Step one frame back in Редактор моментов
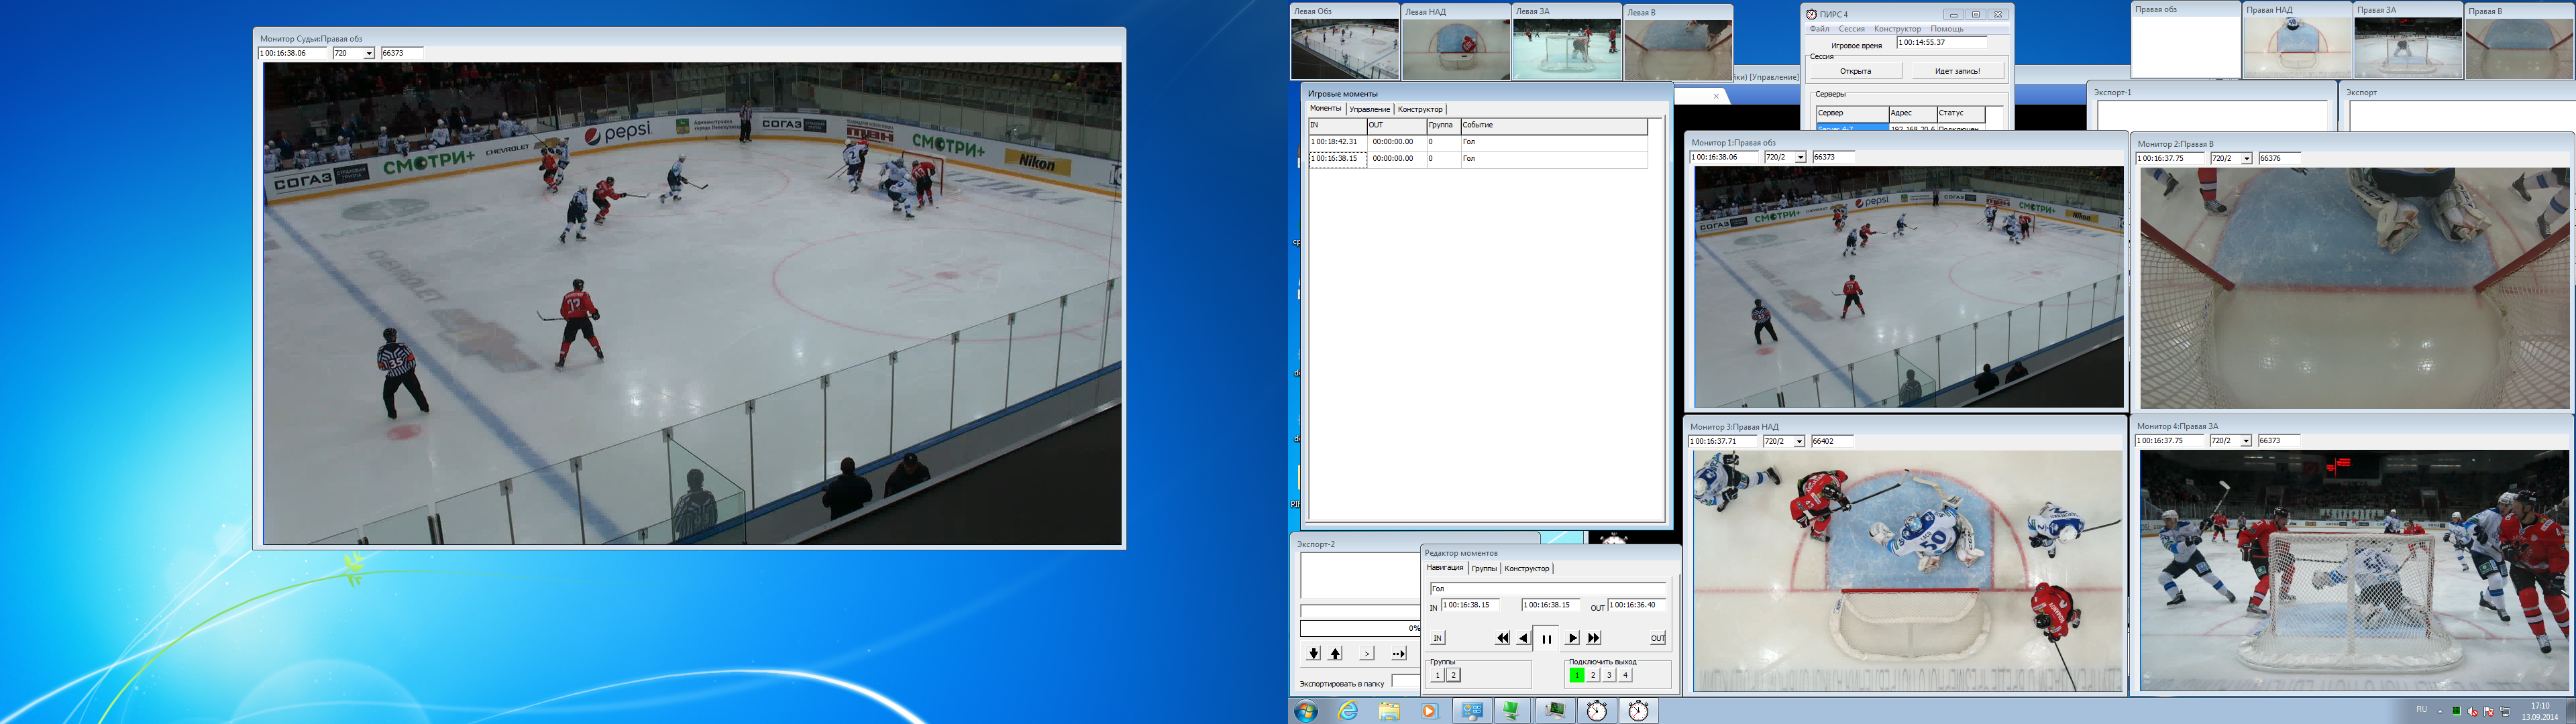2576x724 pixels. (x=1523, y=638)
